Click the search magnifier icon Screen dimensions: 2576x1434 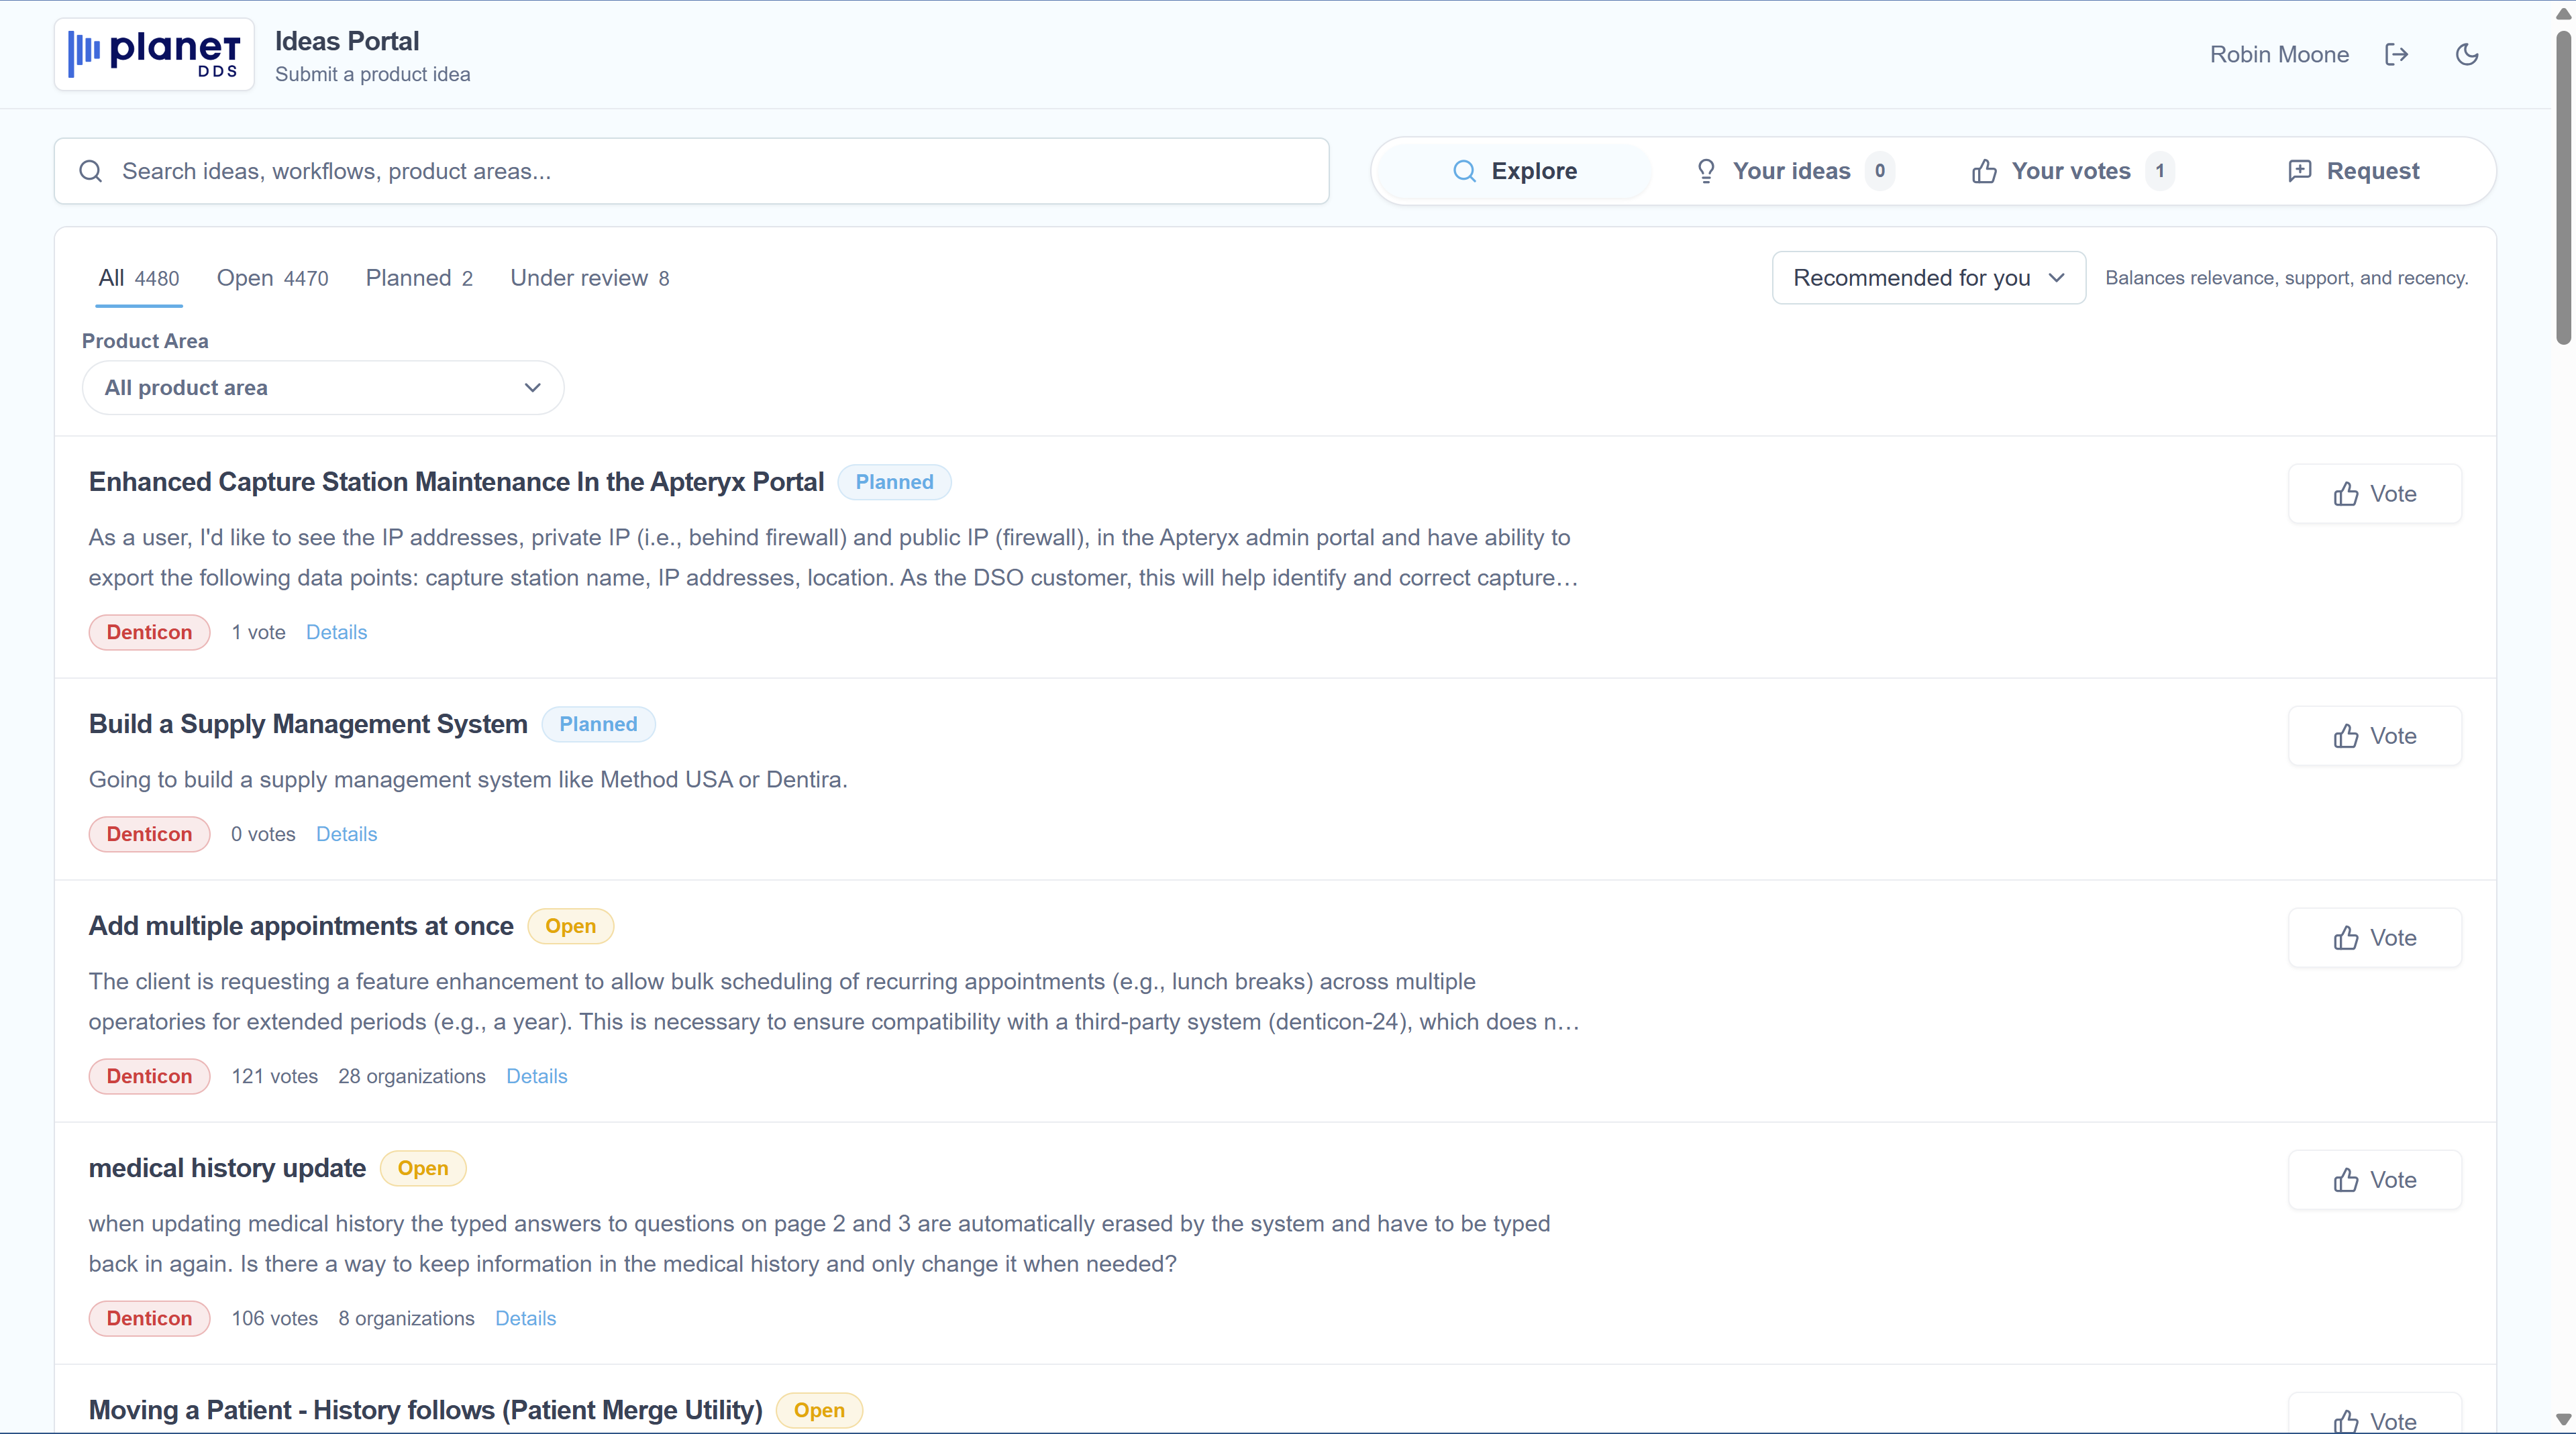click(91, 171)
